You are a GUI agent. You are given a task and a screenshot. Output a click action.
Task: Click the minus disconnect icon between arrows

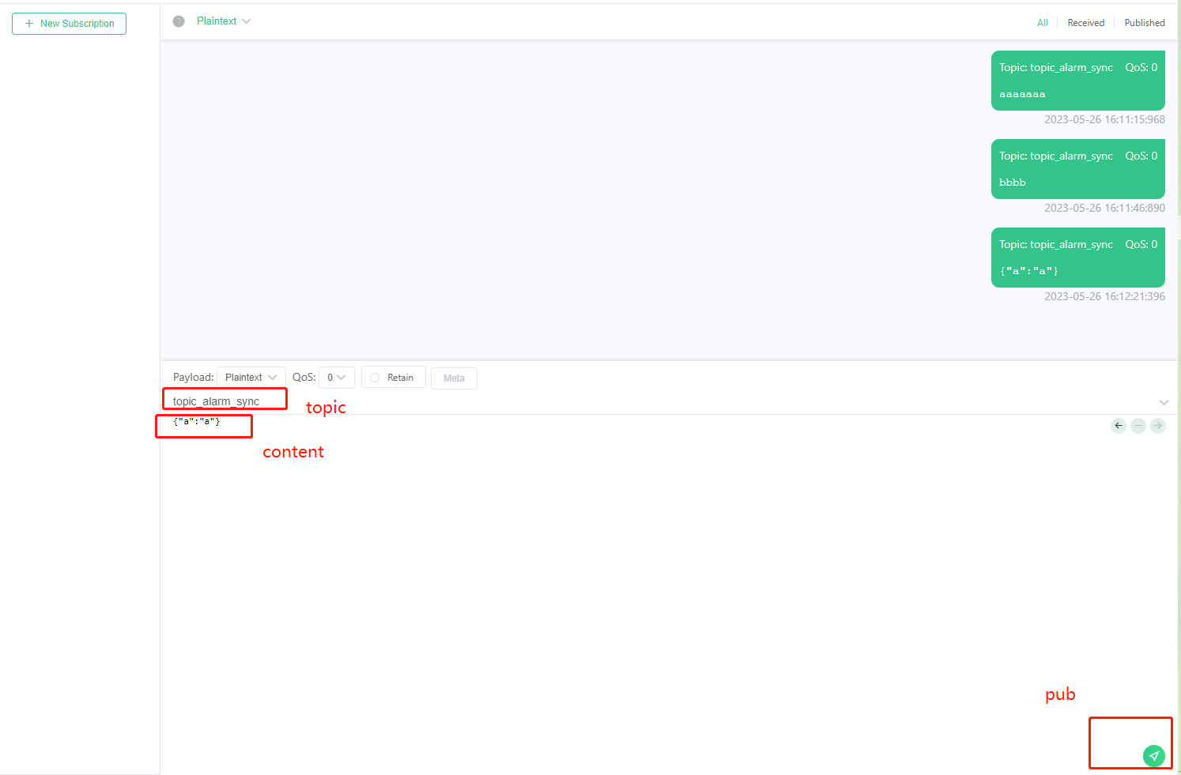[1138, 425]
